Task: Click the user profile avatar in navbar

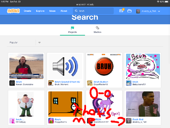Action: (138, 11)
